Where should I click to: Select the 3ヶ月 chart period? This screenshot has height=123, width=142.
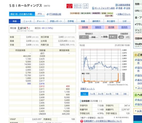[101, 94]
